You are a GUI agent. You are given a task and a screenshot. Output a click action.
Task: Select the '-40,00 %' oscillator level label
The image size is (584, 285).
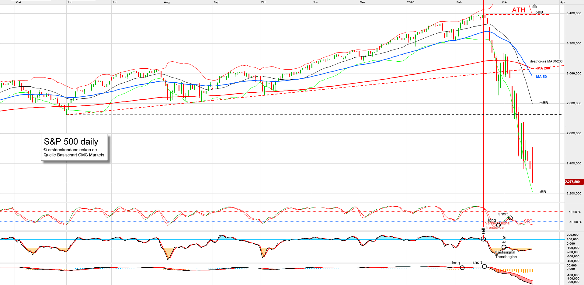tap(574, 222)
